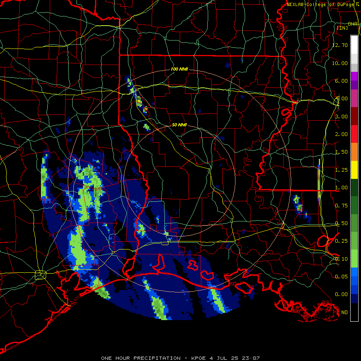The height and width of the screenshot is (361, 361).
Task: Click the 0.00 scale value
Action: (341, 294)
